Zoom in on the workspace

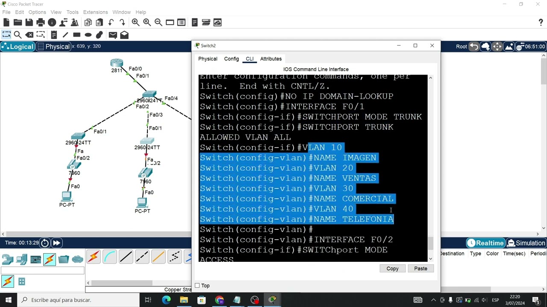[x=135, y=22]
